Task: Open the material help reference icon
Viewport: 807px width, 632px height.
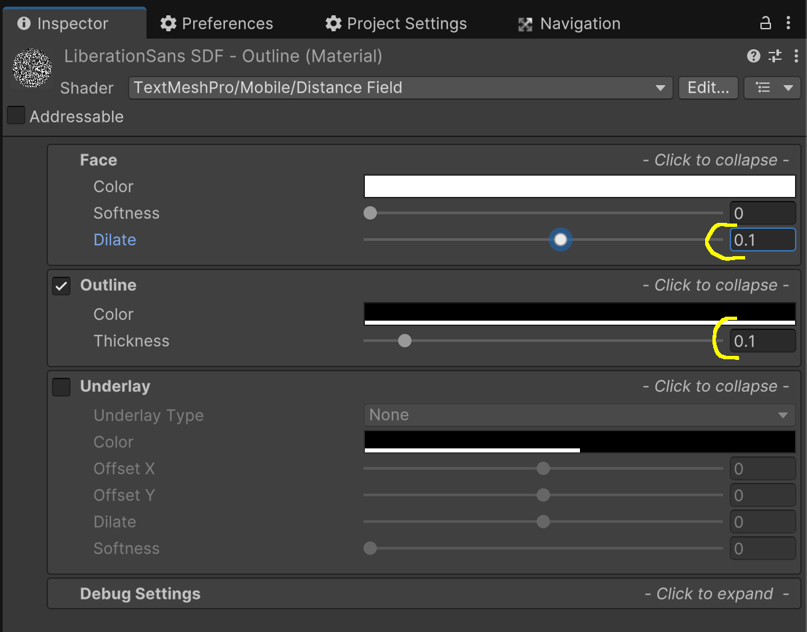Action: point(754,56)
